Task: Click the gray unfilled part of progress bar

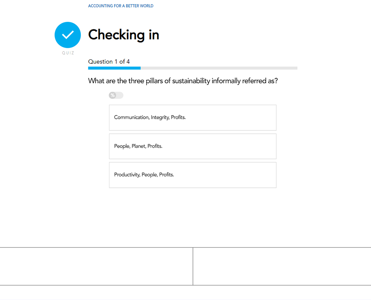Action: [219, 68]
